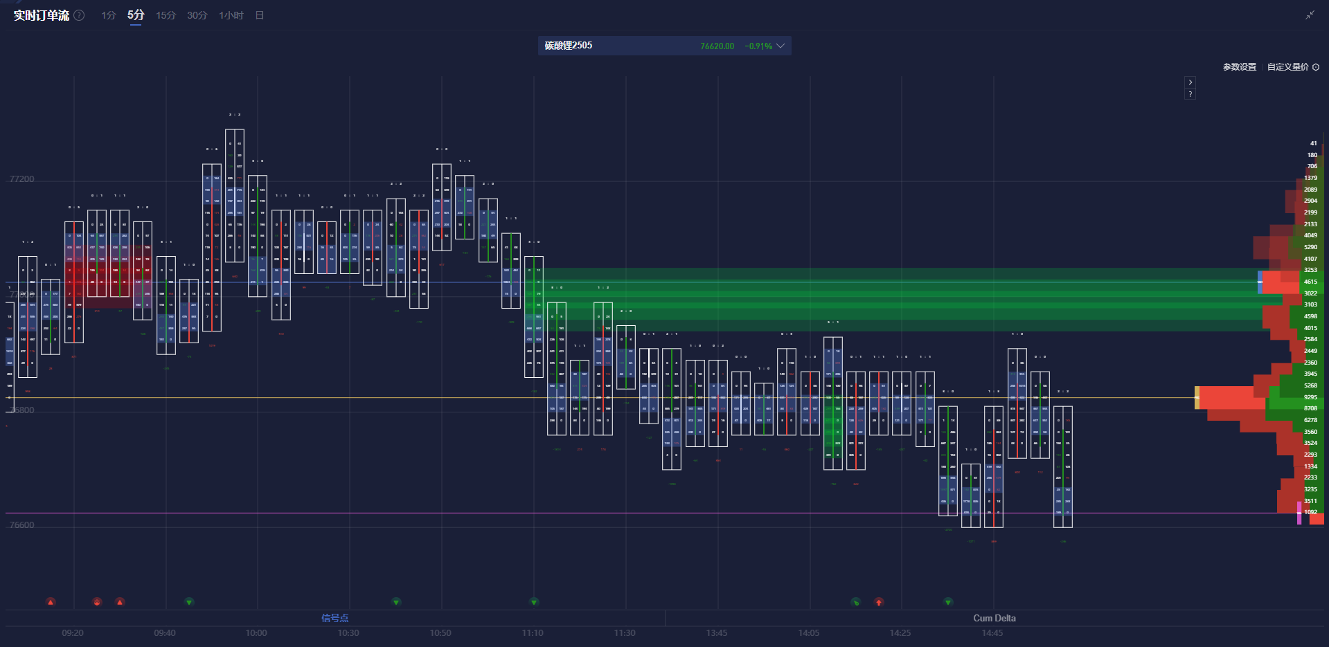1329x647 pixels.
Task: Open the 自定义量价 custom volume-price option
Action: coord(1287,67)
